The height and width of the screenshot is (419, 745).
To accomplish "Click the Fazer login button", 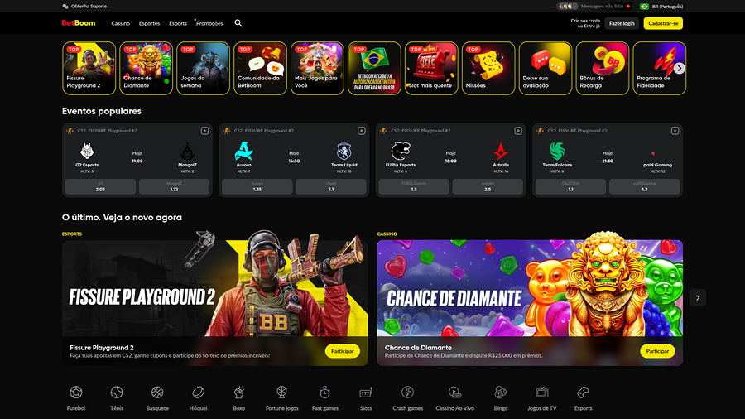I will pos(622,23).
